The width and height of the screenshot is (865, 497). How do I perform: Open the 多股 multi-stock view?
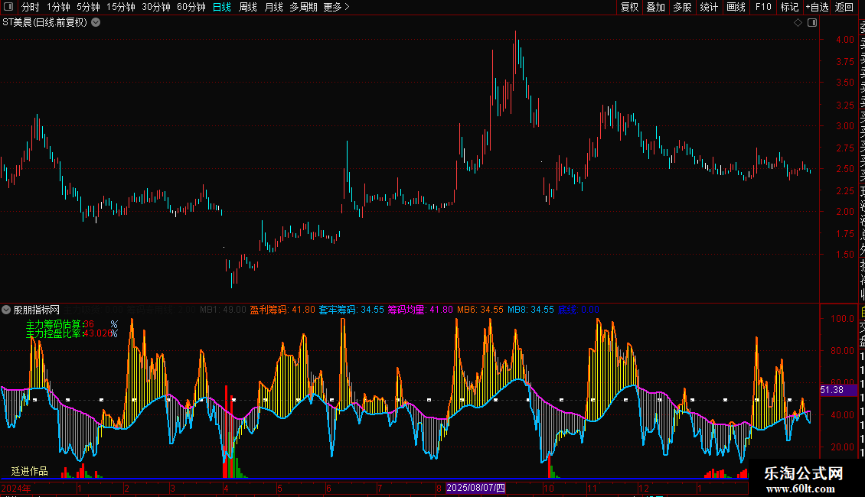point(682,7)
